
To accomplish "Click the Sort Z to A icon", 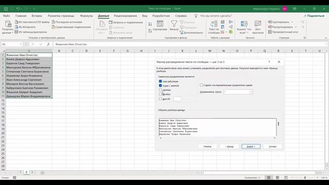I will coord(150,31).
